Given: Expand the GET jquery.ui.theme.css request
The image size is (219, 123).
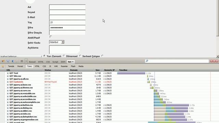Looking at the screenshot, I should point(8,88).
